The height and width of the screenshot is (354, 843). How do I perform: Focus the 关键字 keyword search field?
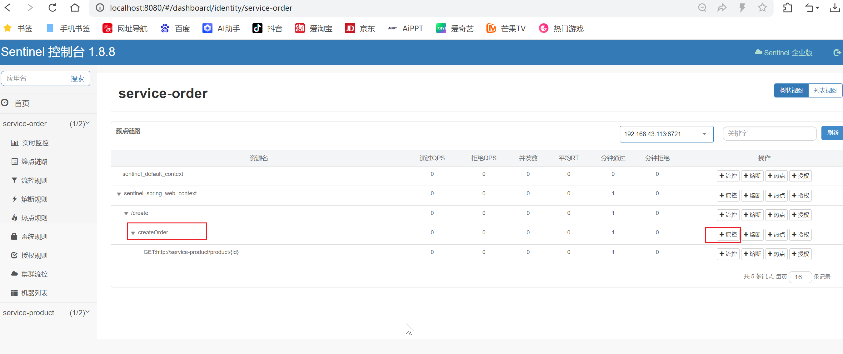pyautogui.click(x=769, y=133)
